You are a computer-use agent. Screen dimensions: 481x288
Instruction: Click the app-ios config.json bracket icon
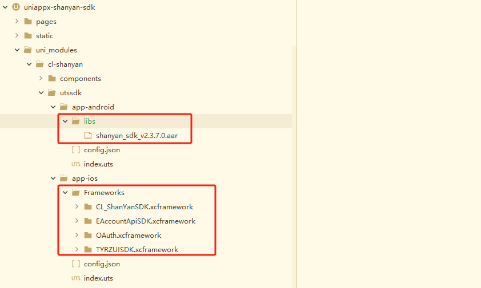tap(76, 263)
